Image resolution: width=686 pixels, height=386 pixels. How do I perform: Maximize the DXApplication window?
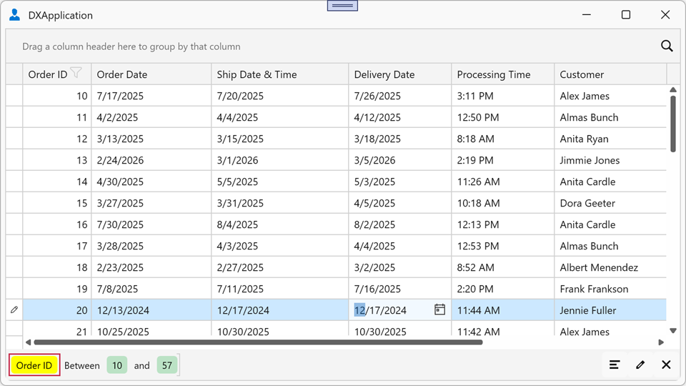coord(626,15)
